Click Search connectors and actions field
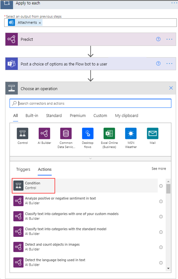Viewport: 178px width, 279px height. coord(91,103)
